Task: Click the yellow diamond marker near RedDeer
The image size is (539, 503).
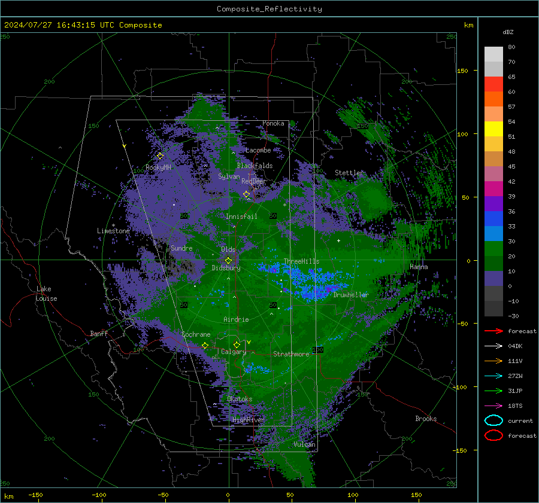Action: (247, 194)
